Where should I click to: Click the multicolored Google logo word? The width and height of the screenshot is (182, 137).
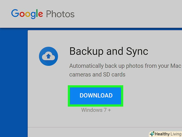coord(27,14)
